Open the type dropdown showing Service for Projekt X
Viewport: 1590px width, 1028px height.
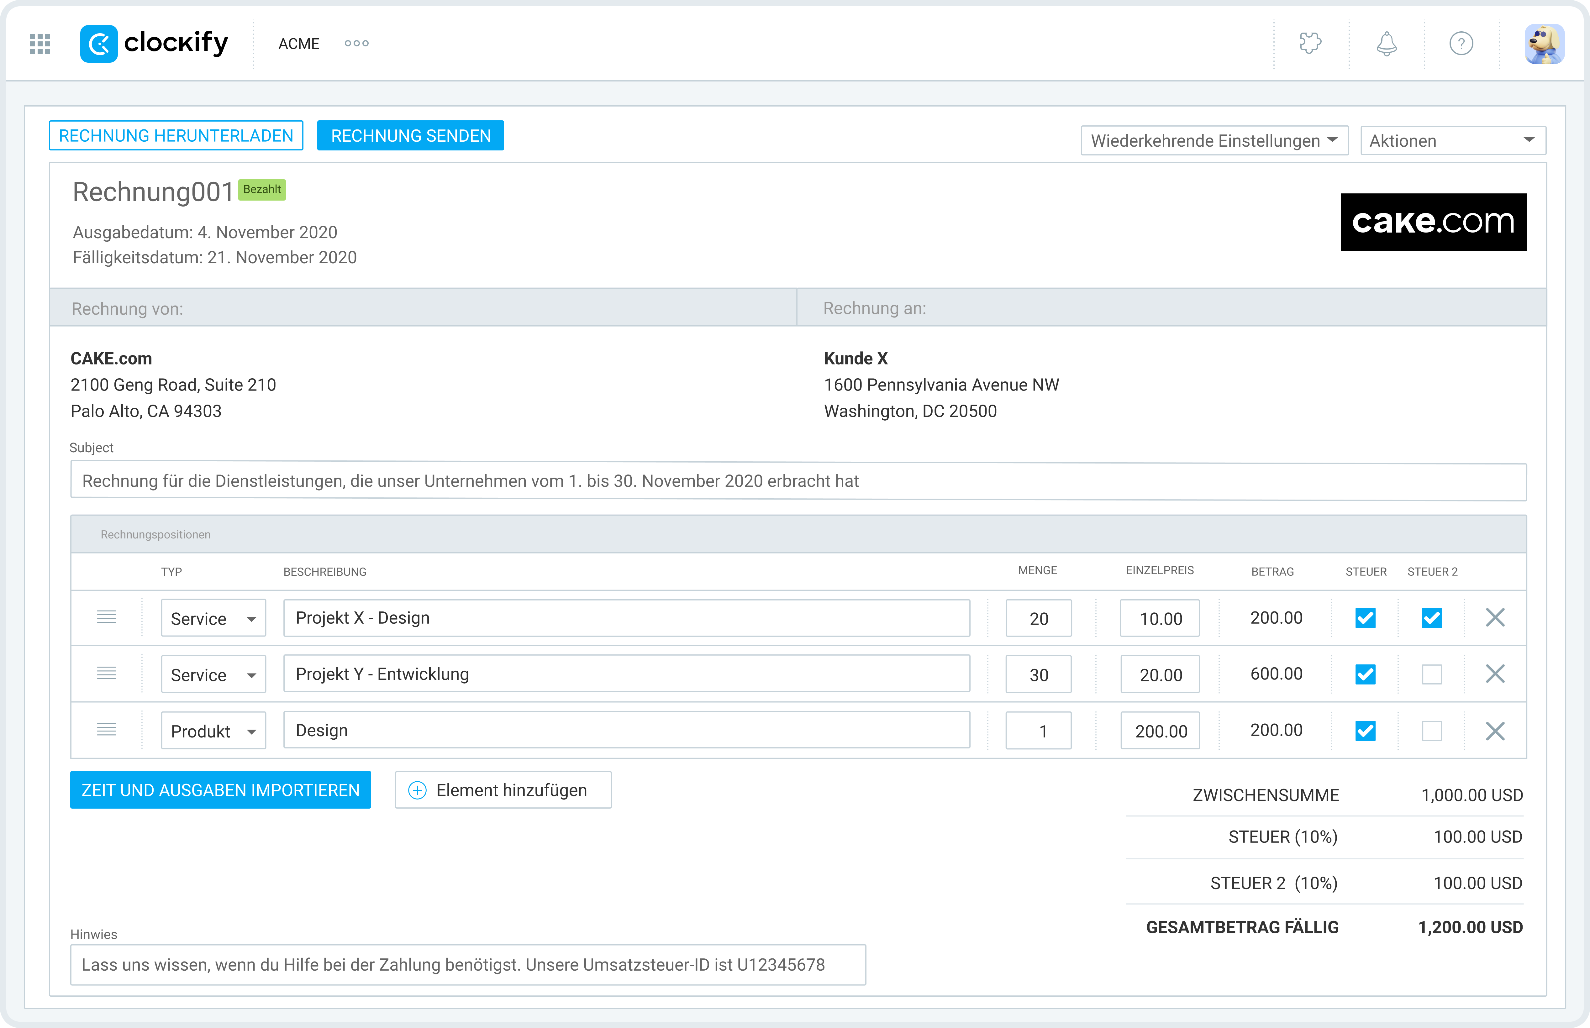213,617
